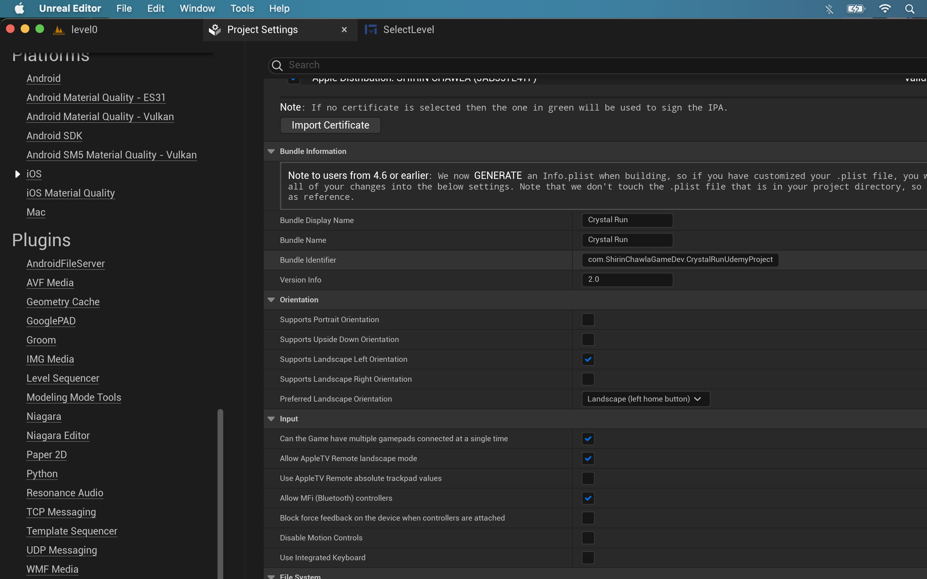The image size is (927, 579).
Task: Click the Import Certificate button
Action: [330, 125]
